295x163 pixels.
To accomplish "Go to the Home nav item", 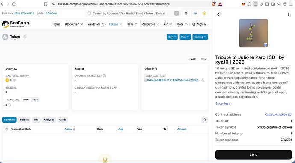I will pyautogui.click(x=56, y=24).
